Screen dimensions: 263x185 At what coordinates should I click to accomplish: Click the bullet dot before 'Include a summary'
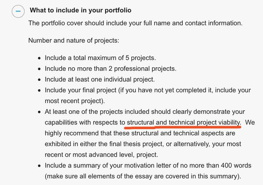40,166
